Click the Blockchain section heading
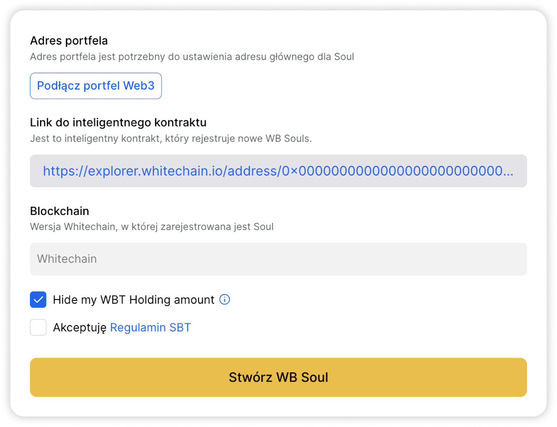 60,211
